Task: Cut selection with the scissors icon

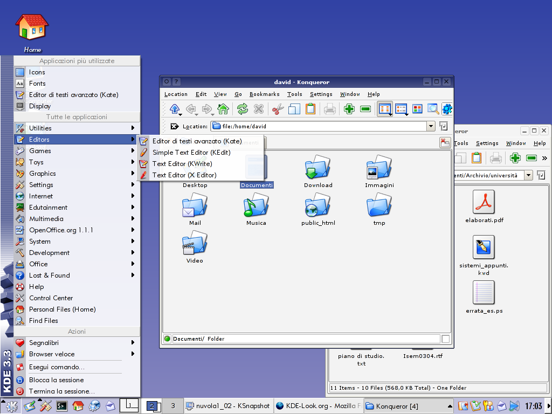Action: pyautogui.click(x=278, y=109)
